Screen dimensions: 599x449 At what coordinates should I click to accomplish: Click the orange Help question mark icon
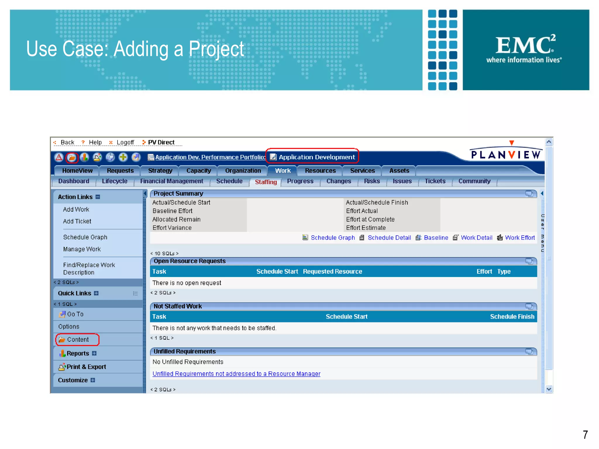point(83,142)
